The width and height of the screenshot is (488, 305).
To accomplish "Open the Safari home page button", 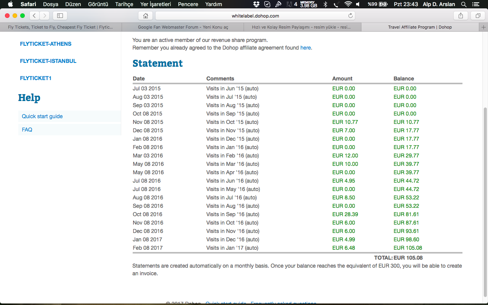I will (146, 16).
